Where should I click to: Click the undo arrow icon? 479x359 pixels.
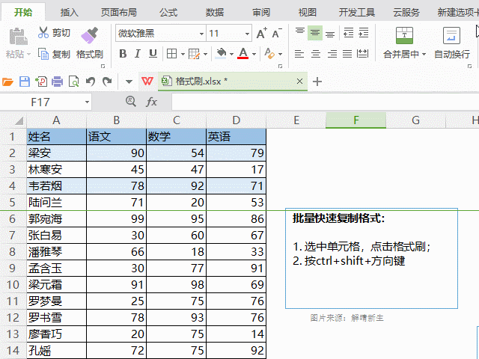pyautogui.click(x=91, y=82)
